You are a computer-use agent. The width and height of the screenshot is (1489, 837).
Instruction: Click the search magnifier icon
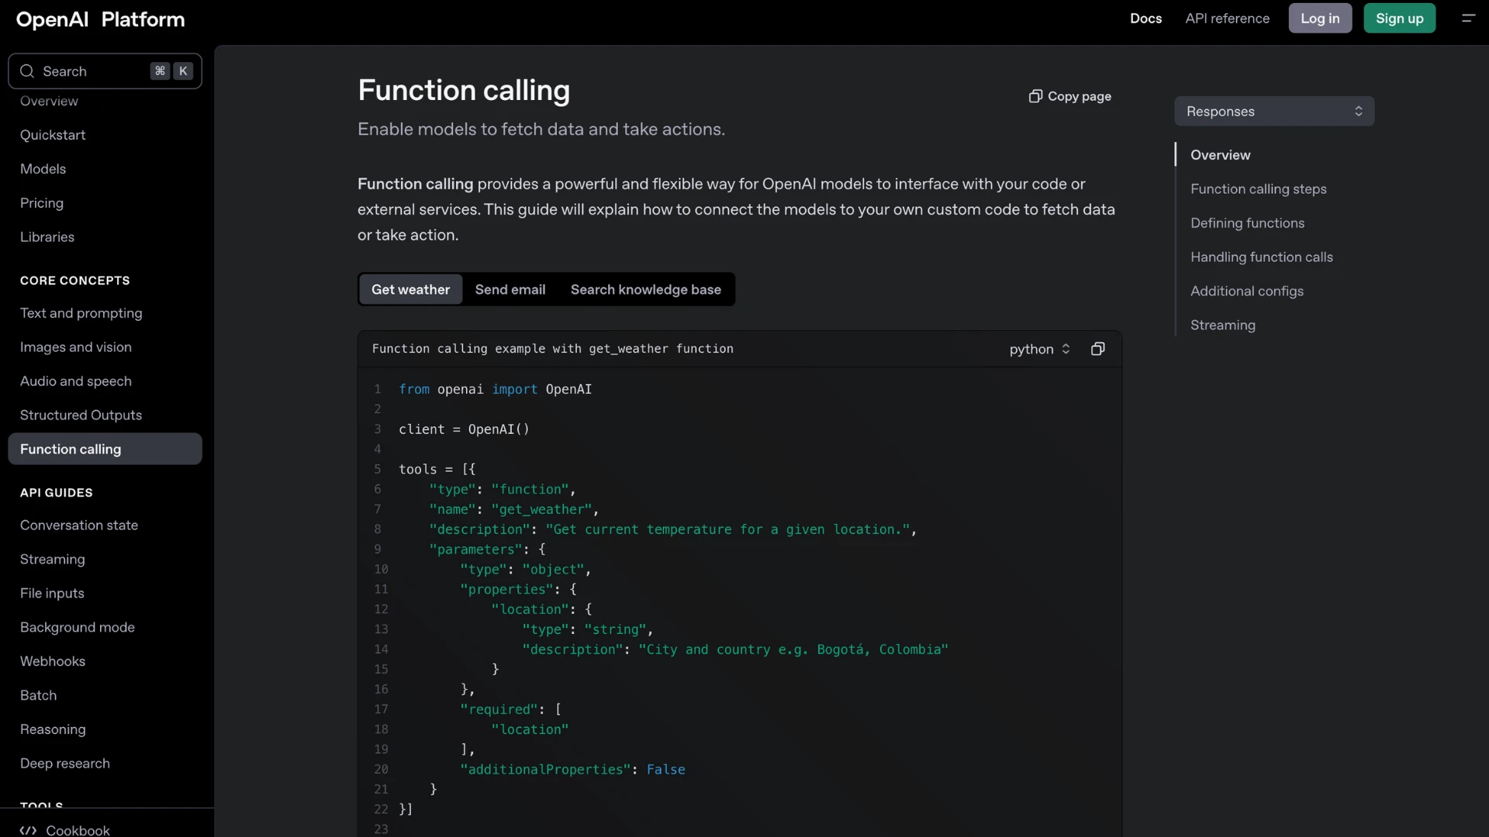[27, 71]
